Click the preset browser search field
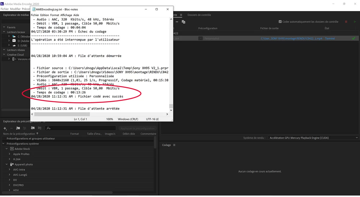360x197 pixels. point(80,128)
